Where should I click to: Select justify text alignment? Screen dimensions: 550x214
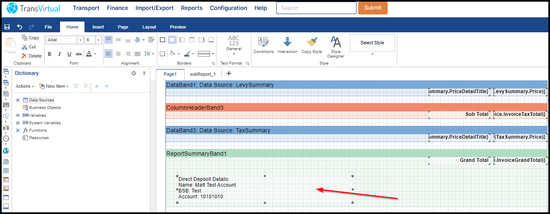pos(137,54)
